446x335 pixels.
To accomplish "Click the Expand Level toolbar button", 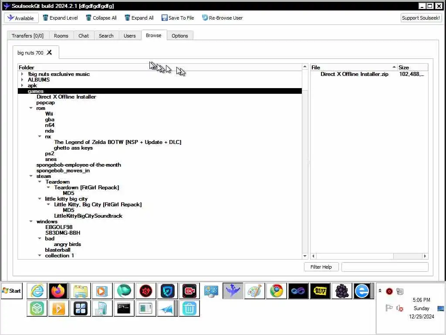I will [60, 18].
